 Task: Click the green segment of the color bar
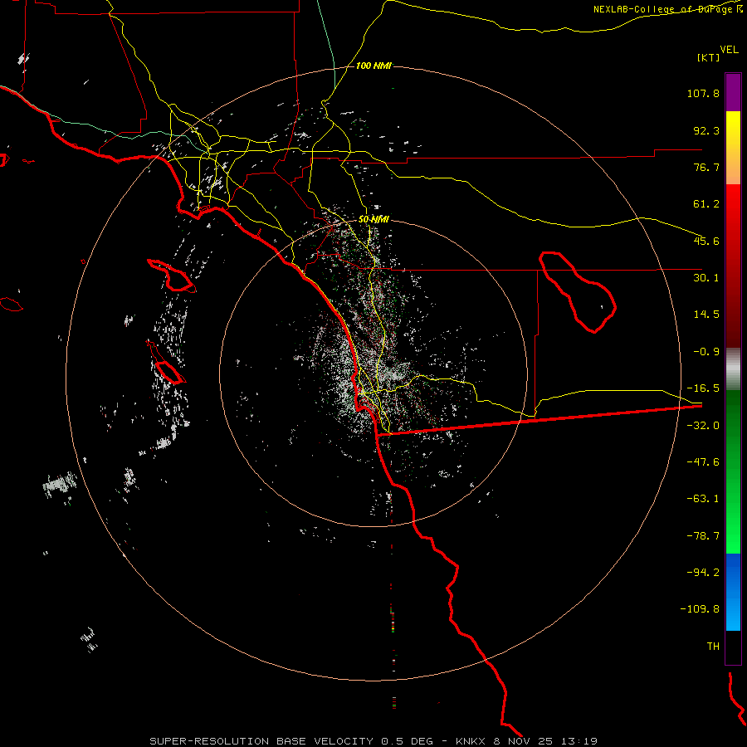click(x=733, y=471)
